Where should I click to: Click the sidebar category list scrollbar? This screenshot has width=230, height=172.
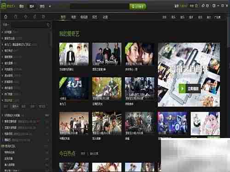click(x=51, y=39)
